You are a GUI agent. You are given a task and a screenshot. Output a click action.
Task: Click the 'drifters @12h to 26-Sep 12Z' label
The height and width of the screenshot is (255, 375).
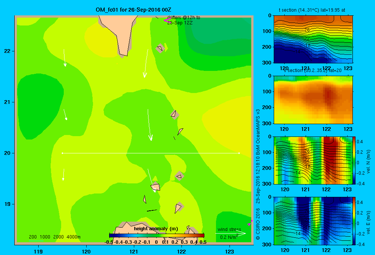coord(184,20)
